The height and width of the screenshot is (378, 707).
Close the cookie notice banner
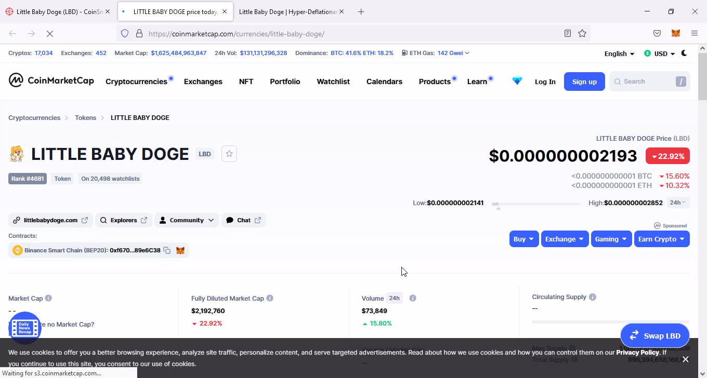tap(685, 359)
